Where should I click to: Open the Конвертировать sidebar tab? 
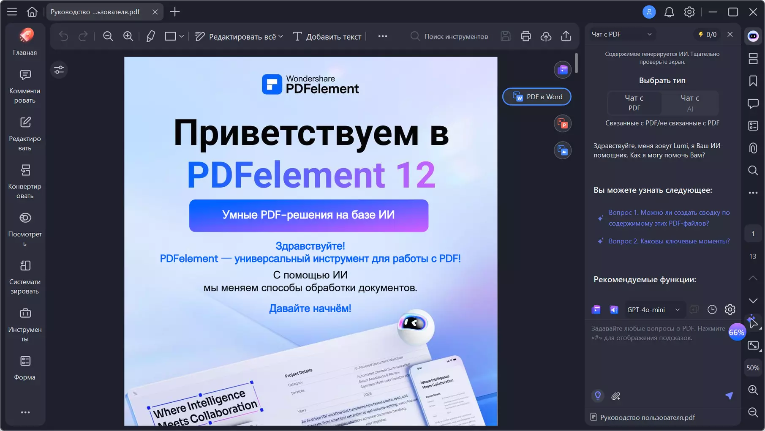(25, 182)
